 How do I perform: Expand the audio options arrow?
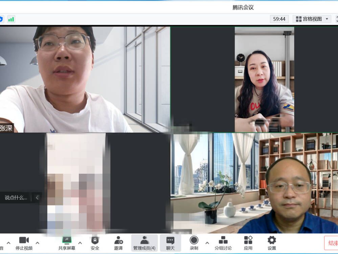8,243
